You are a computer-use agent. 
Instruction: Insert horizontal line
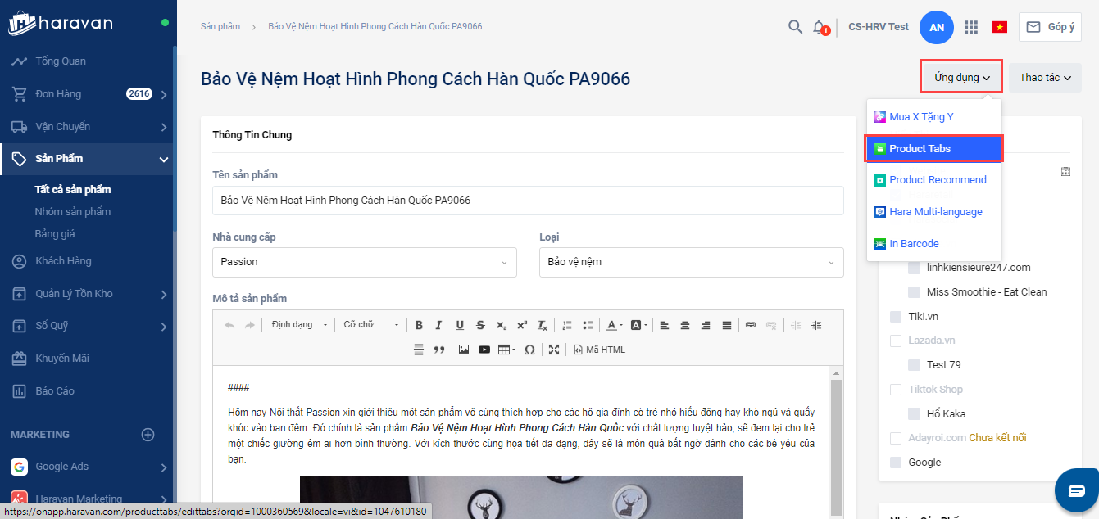tap(419, 350)
